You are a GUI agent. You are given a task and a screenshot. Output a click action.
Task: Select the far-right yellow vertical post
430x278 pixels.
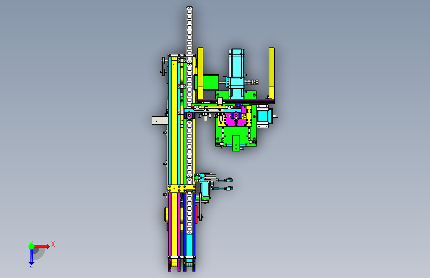[x=271, y=73]
